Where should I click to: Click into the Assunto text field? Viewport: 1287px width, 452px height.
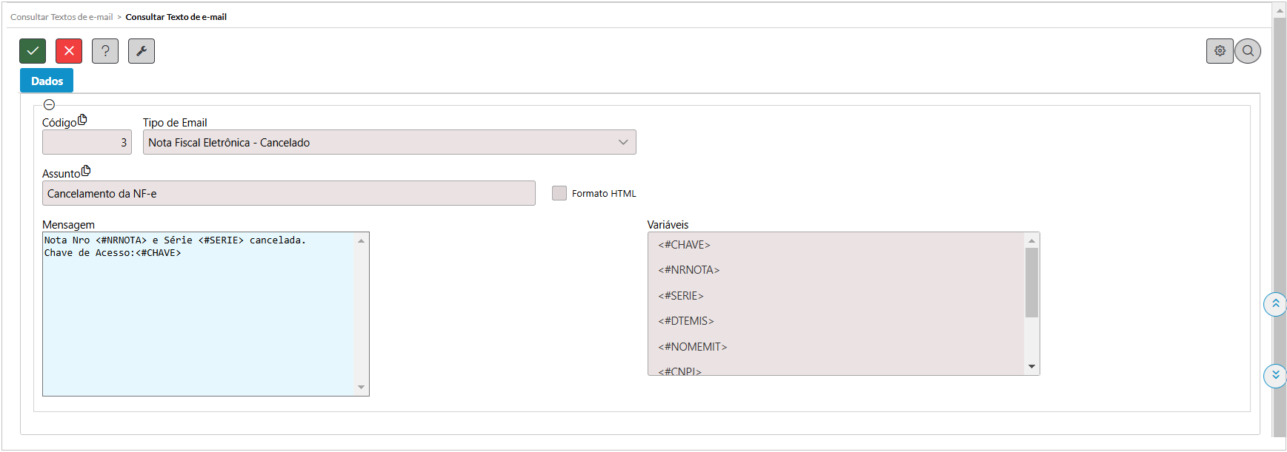click(288, 194)
